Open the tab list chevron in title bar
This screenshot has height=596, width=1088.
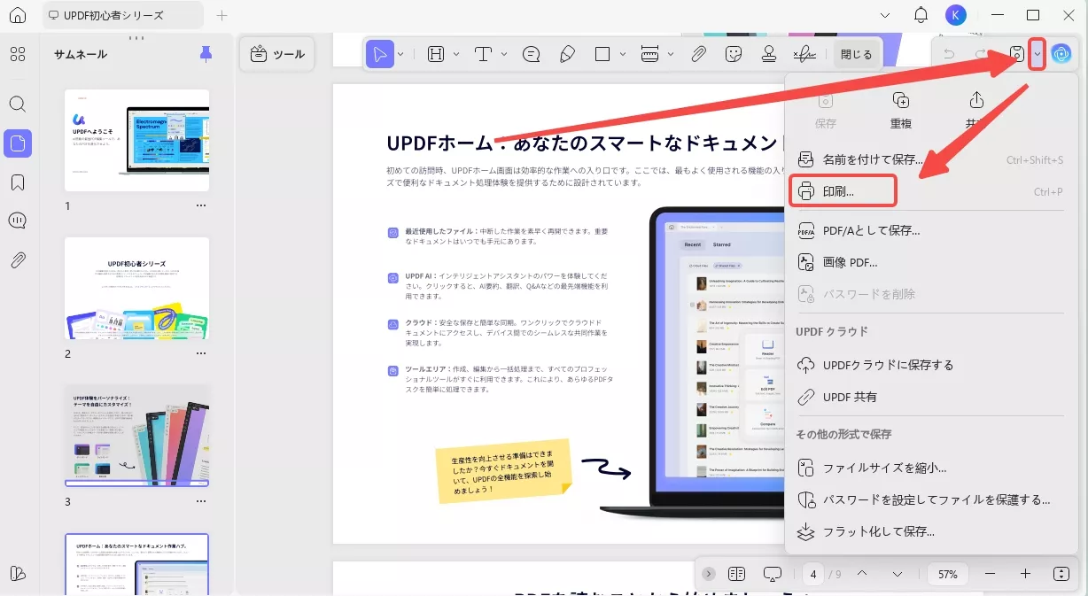[x=887, y=15]
